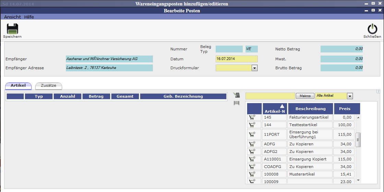This screenshot has height=192, width=384.
Task: Add article 145 Fakturierungsartikel via cart icon
Action: click(x=252, y=117)
